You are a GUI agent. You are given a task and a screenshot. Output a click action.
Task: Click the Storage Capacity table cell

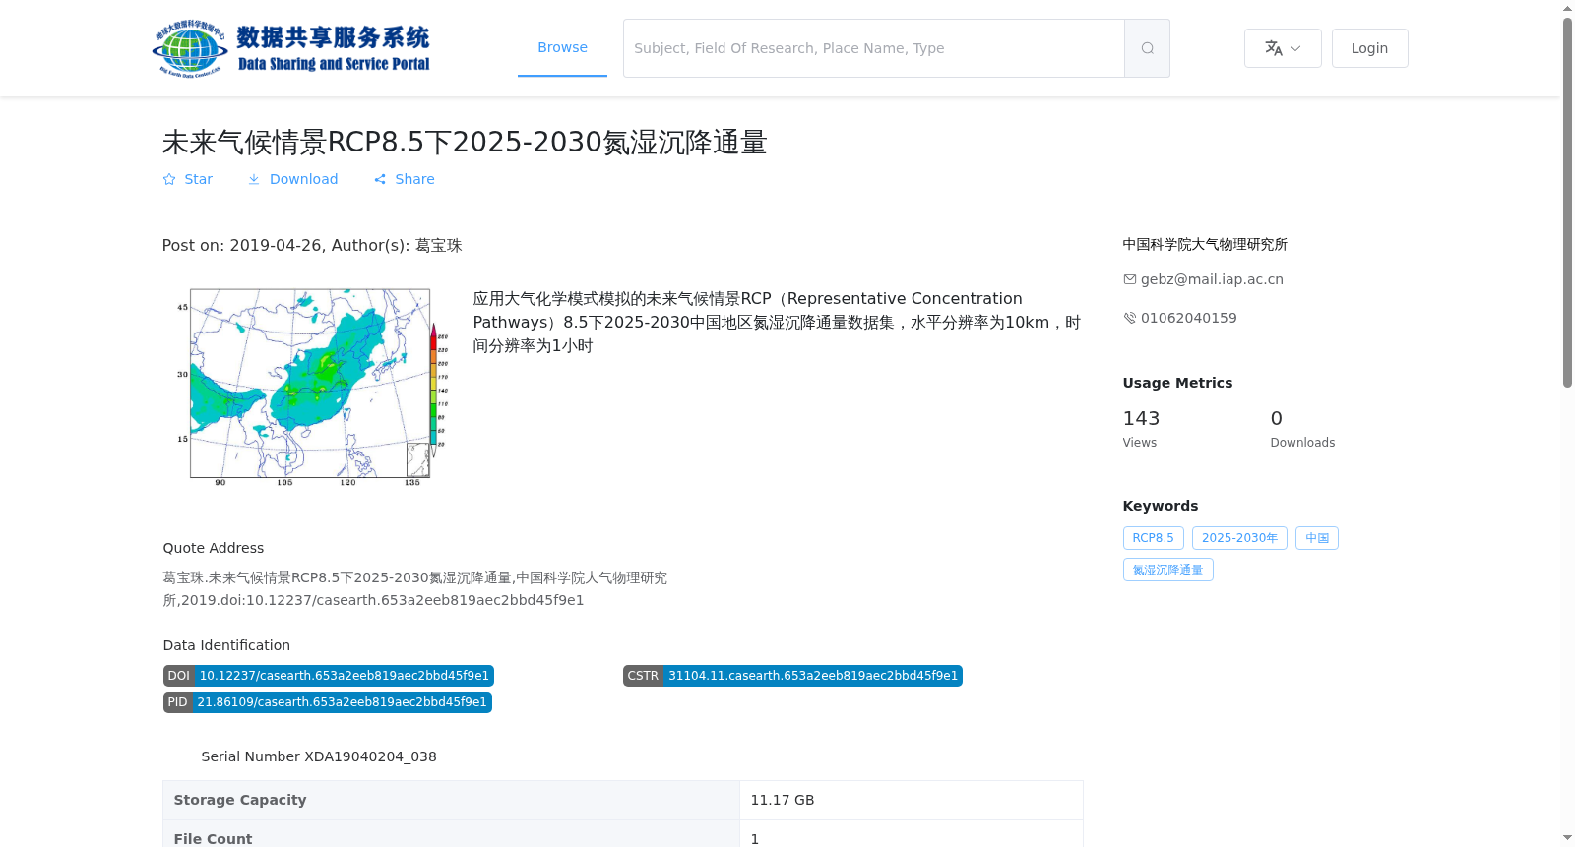pyautogui.click(x=451, y=800)
